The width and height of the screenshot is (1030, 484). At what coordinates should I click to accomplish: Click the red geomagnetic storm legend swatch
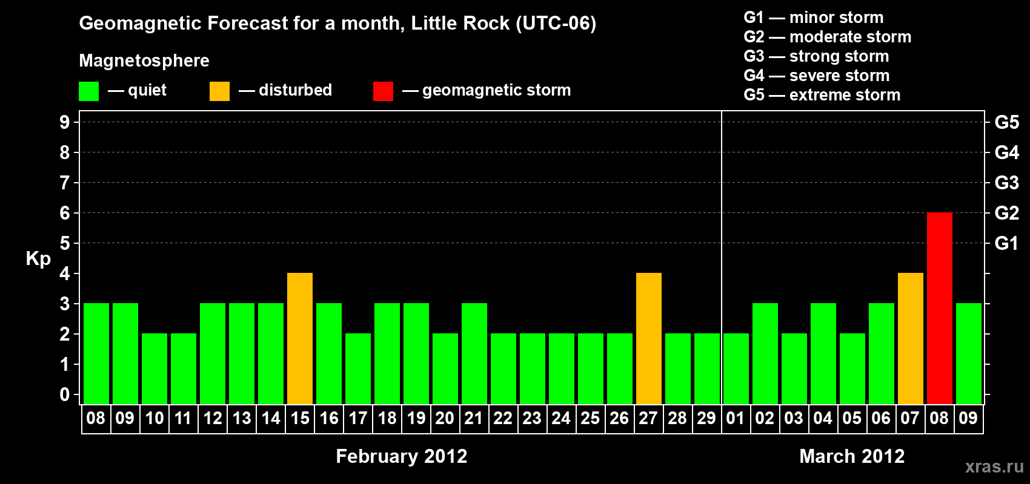click(x=383, y=91)
